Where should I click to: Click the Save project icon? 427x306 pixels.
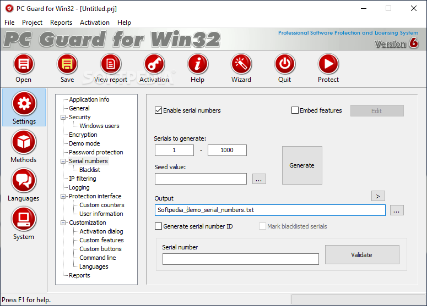(67, 64)
